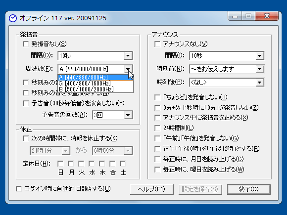The width and height of the screenshot is (287, 215).
Task: Check the 金 (Friday) holiday checkbox
Action: click(112, 164)
